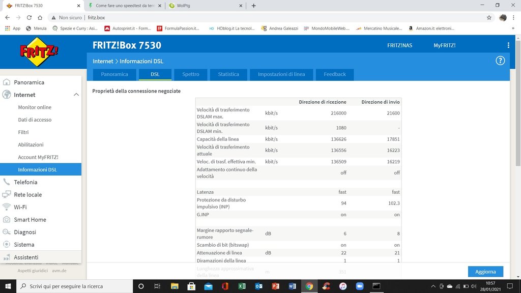Open the taskbar clock showing 10:57

pyautogui.click(x=490, y=286)
